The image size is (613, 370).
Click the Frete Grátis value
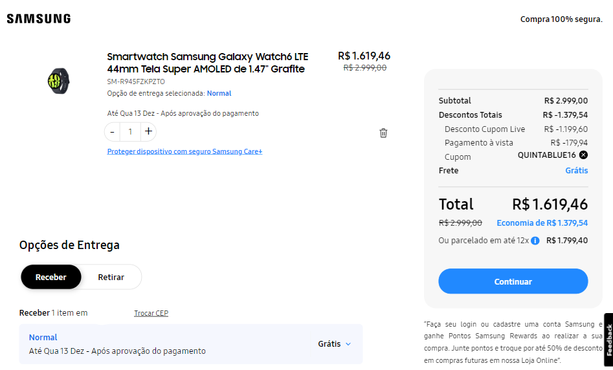(577, 171)
